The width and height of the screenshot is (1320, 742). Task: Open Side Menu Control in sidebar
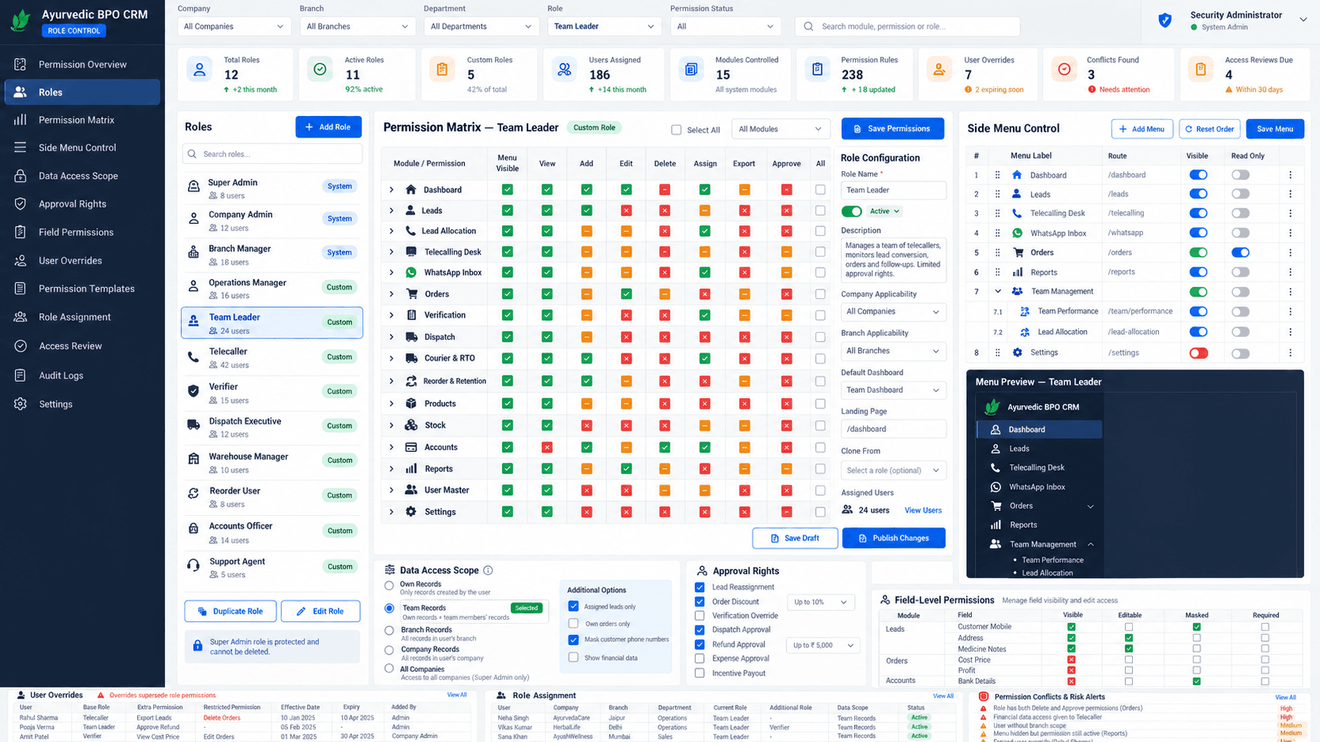click(82, 147)
